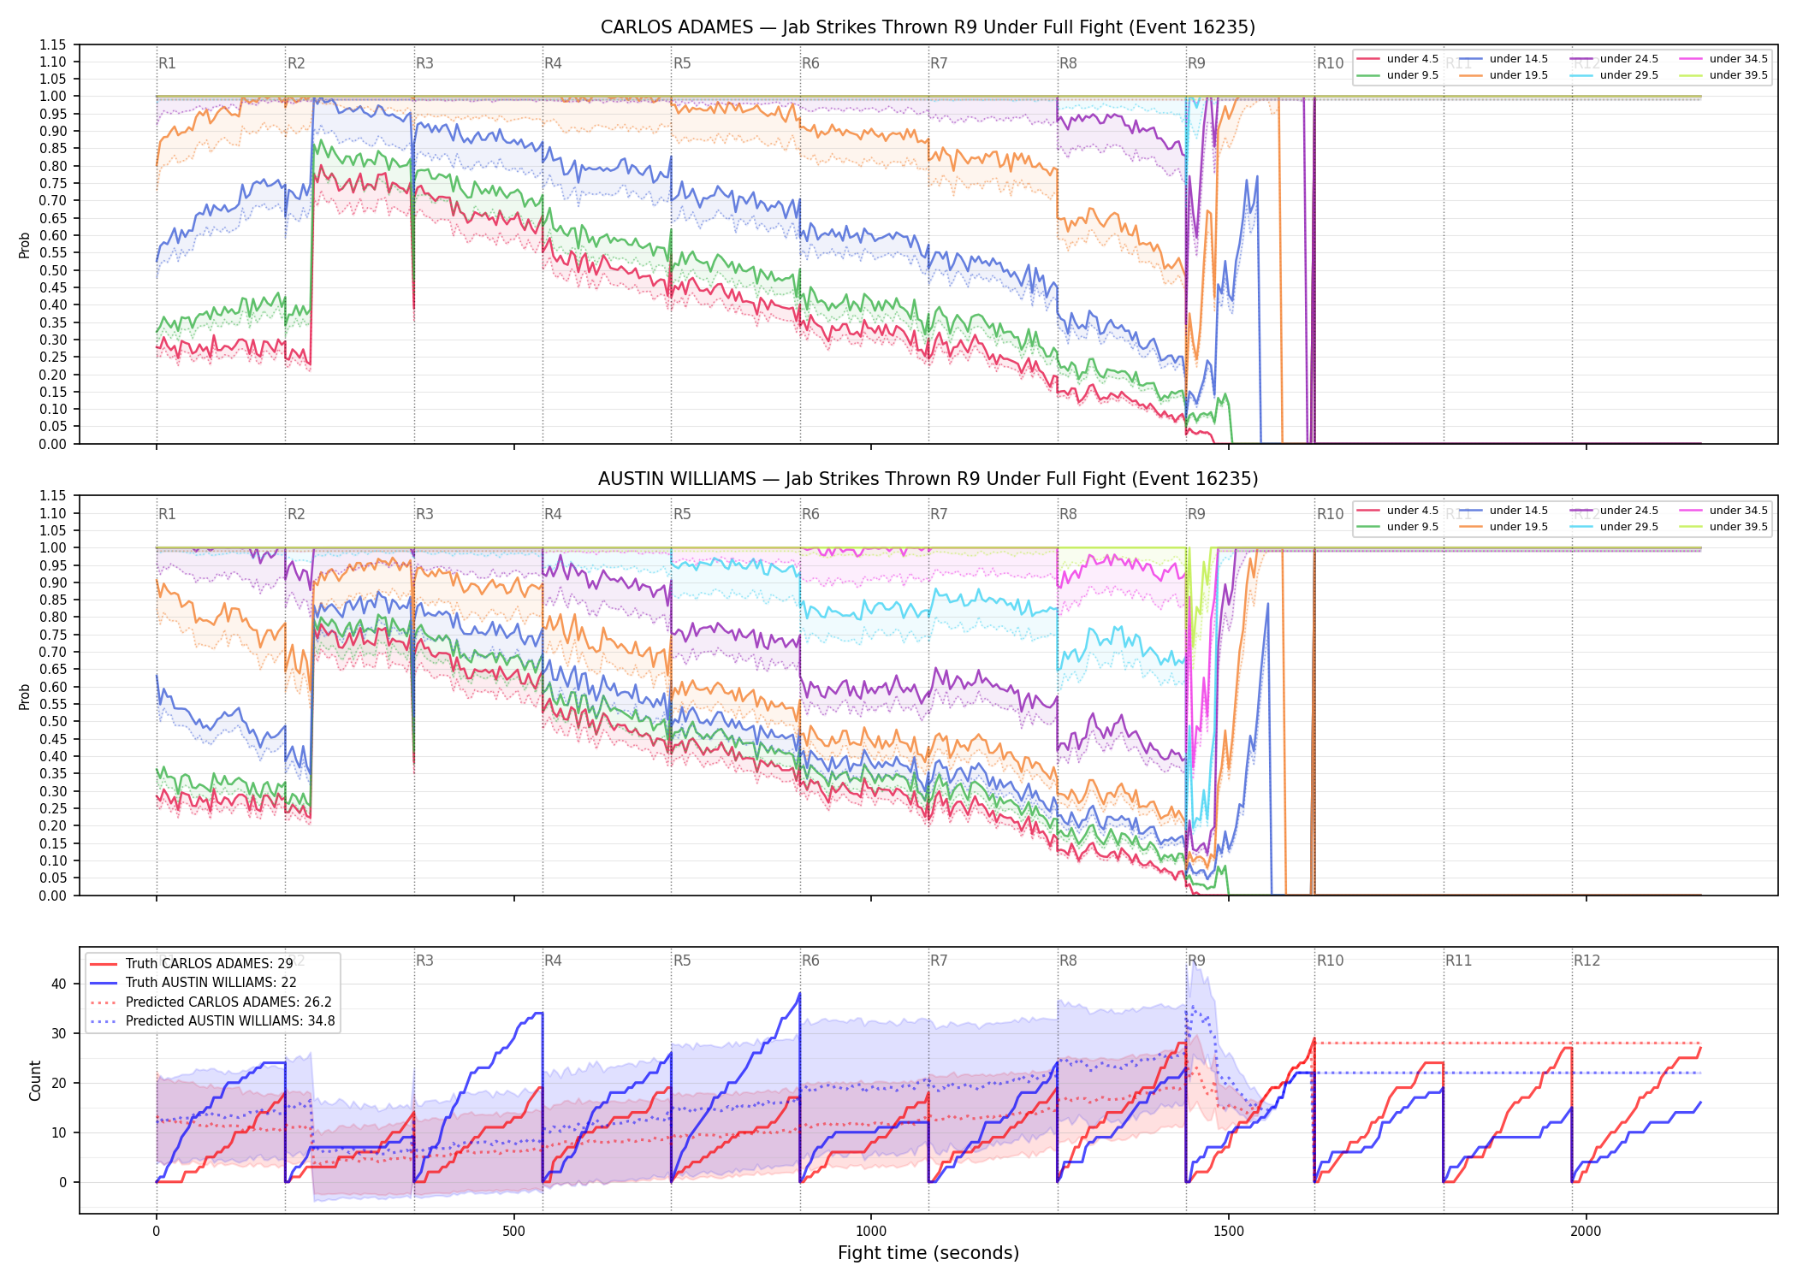1797x1283 pixels.
Task: Click the 500 tick on fight time axis
Action: point(513,1232)
